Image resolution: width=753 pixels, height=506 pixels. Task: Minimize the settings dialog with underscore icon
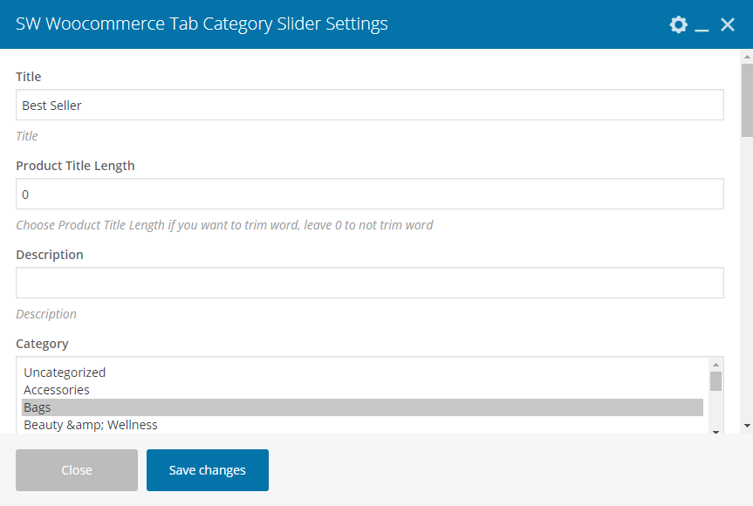click(702, 24)
